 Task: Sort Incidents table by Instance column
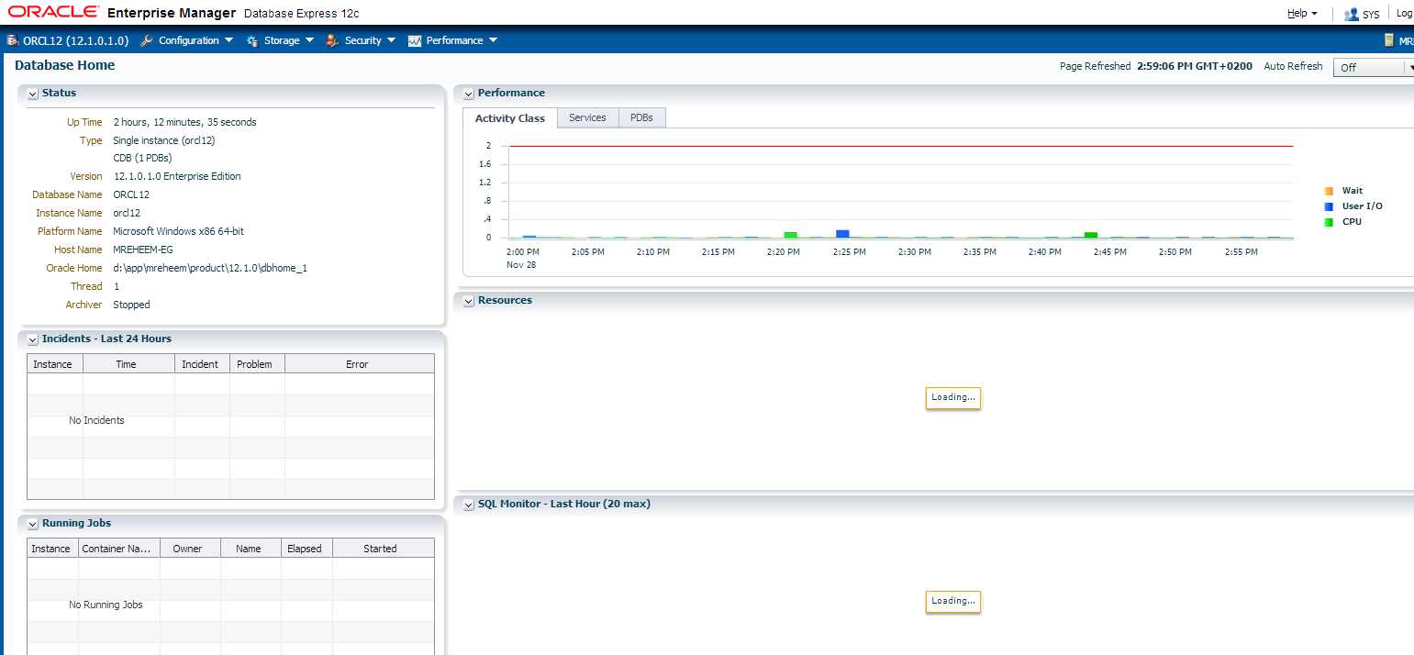(x=55, y=364)
